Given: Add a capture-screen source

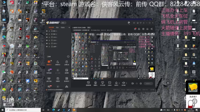Looking at the screenshot, I should pyautogui.click(x=88, y=84).
